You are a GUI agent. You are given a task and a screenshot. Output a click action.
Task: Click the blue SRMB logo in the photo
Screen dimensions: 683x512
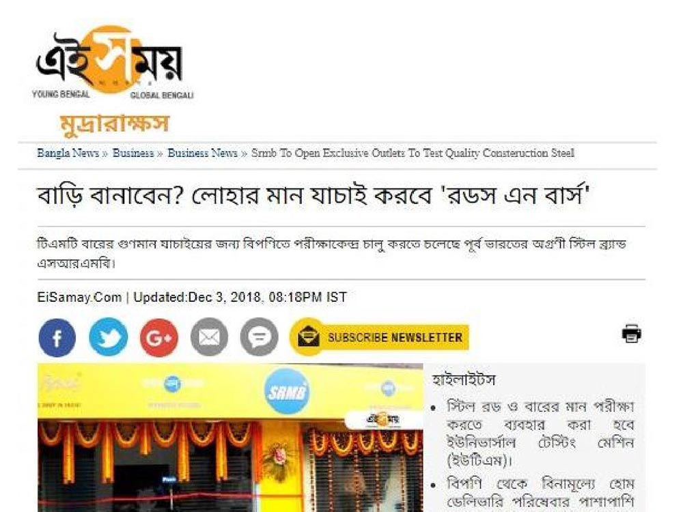pyautogui.click(x=286, y=391)
